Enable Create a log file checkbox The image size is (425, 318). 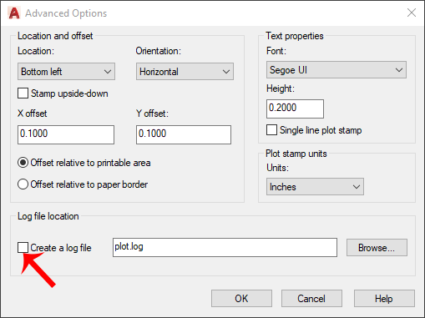pyautogui.click(x=23, y=247)
